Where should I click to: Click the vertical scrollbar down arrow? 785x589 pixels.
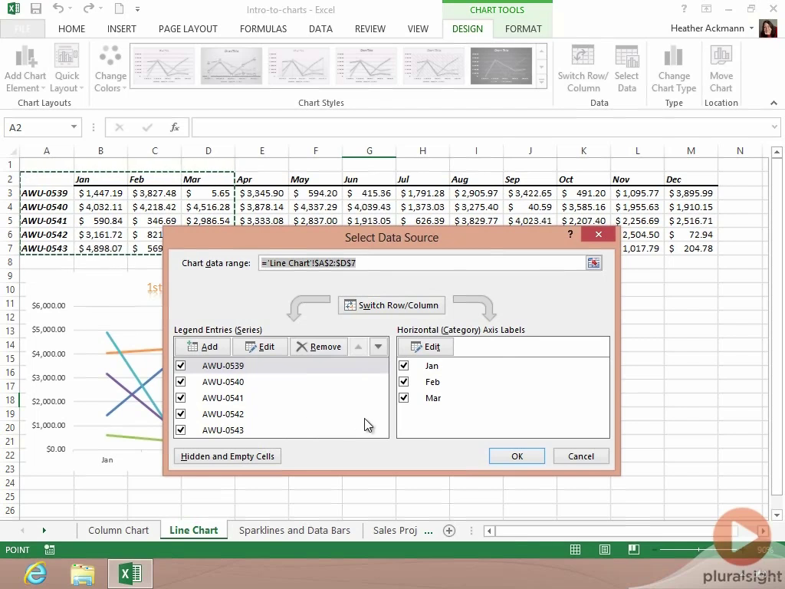(777, 515)
